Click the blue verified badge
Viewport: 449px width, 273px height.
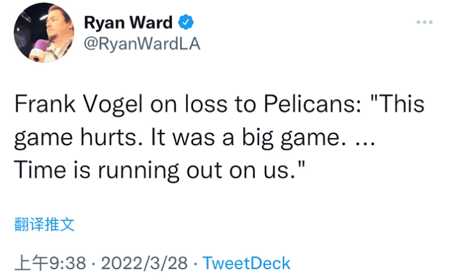[x=186, y=23]
